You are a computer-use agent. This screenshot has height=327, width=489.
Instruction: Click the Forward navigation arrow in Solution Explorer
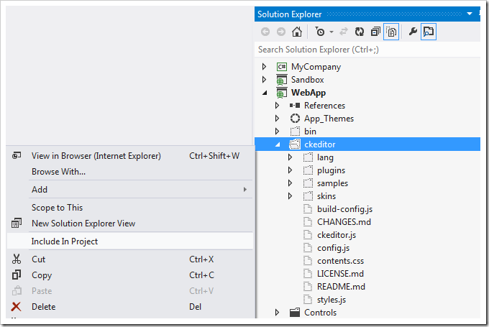coord(281,32)
